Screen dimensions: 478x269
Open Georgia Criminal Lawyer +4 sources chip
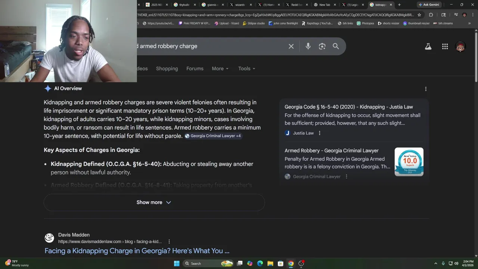click(x=213, y=136)
